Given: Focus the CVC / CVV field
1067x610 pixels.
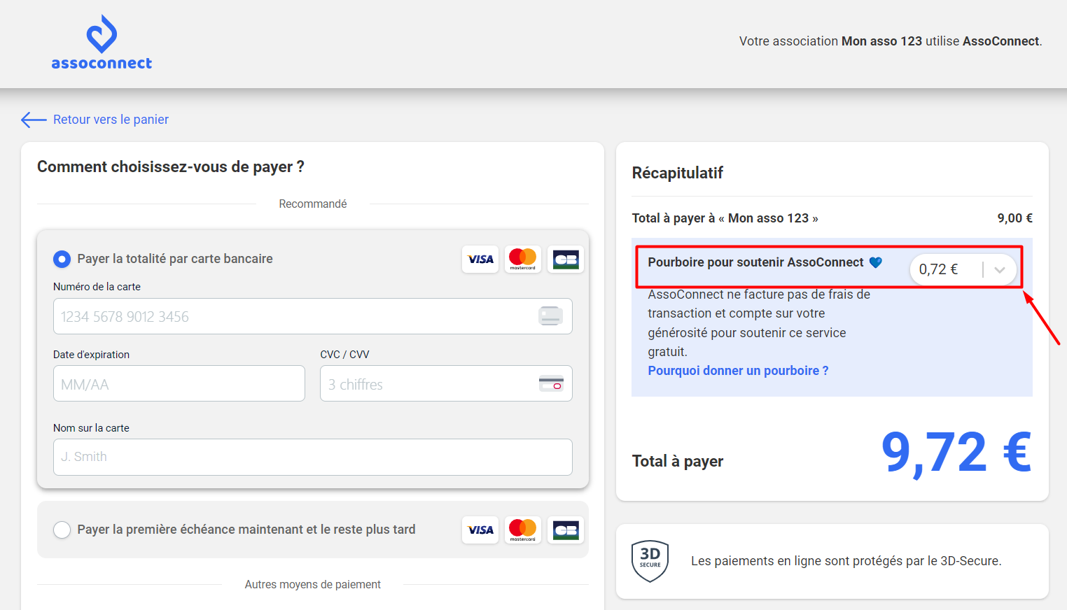Looking at the screenshot, I should click(x=446, y=383).
